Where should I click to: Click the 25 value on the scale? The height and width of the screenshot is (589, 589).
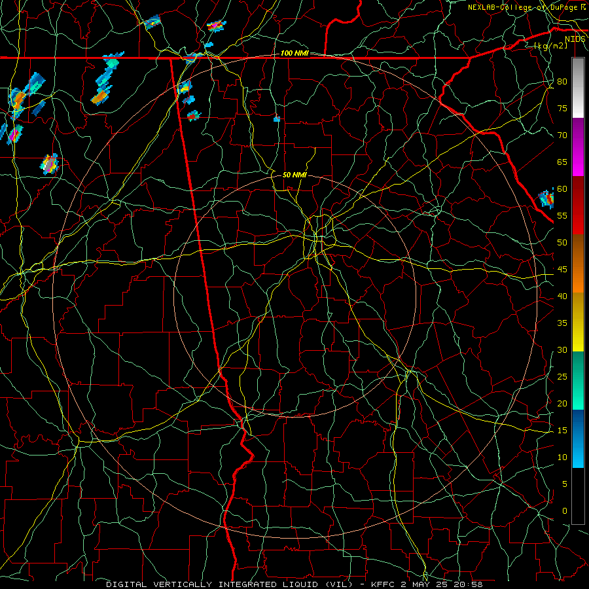click(562, 377)
